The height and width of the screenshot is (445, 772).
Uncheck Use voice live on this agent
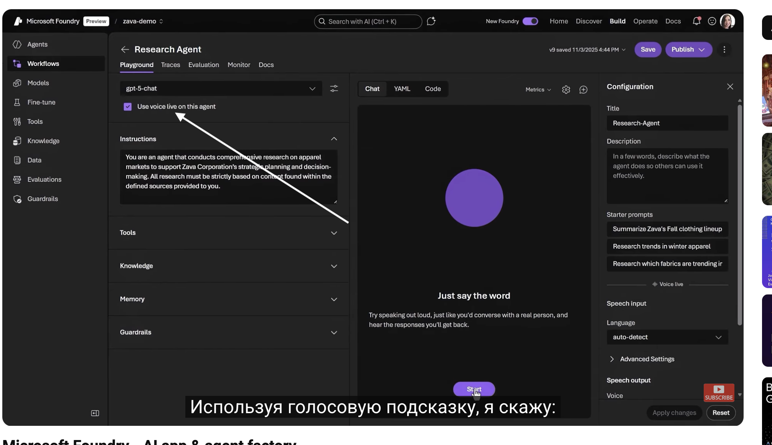[128, 107]
